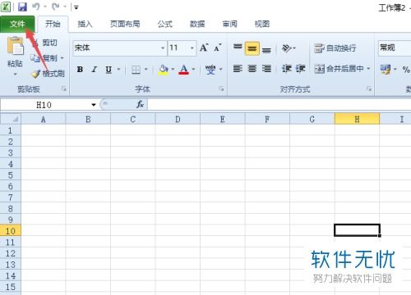411x295 pixels.
Task: Expand the borders dropdown arrow
Action: click(x=146, y=70)
